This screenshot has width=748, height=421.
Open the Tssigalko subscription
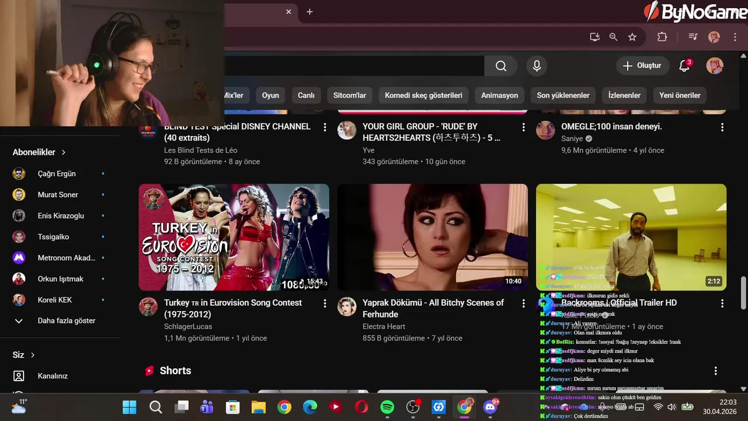60,237
